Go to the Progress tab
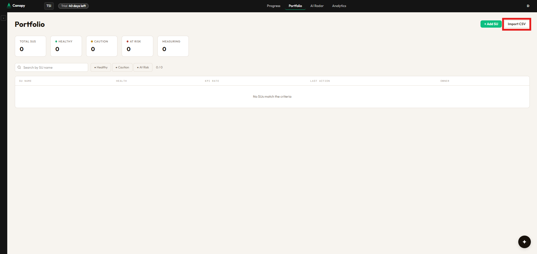This screenshot has height=254, width=537. [x=274, y=6]
